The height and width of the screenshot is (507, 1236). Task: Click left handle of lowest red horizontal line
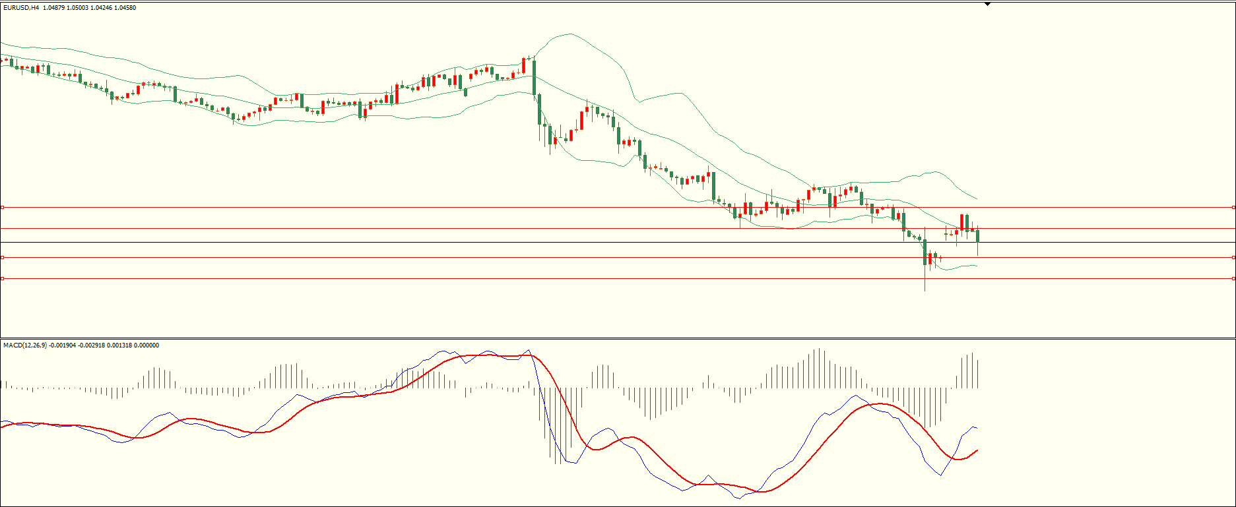pos(2,279)
